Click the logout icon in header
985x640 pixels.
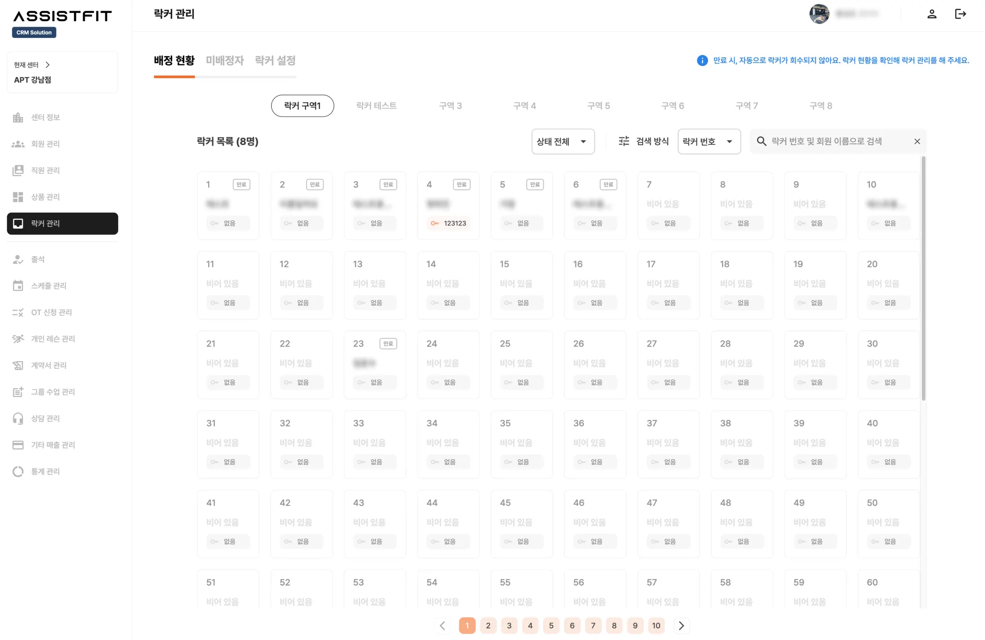pos(960,14)
